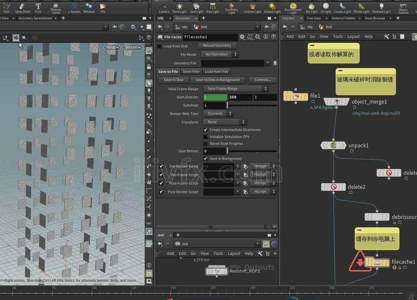Open the Tree View pane tab

(314, 18)
